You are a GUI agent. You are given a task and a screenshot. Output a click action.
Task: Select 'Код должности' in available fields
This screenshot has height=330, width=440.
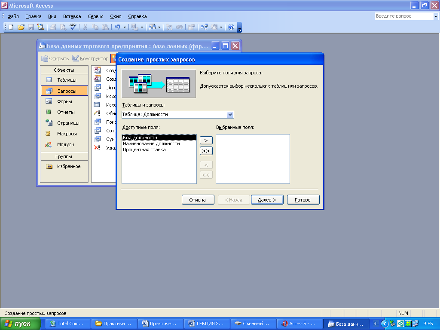point(159,137)
